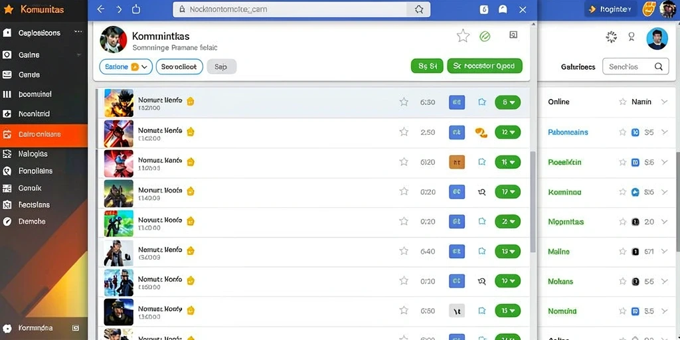680x340 pixels.
Task: Click the green Ss St button
Action: [427, 66]
